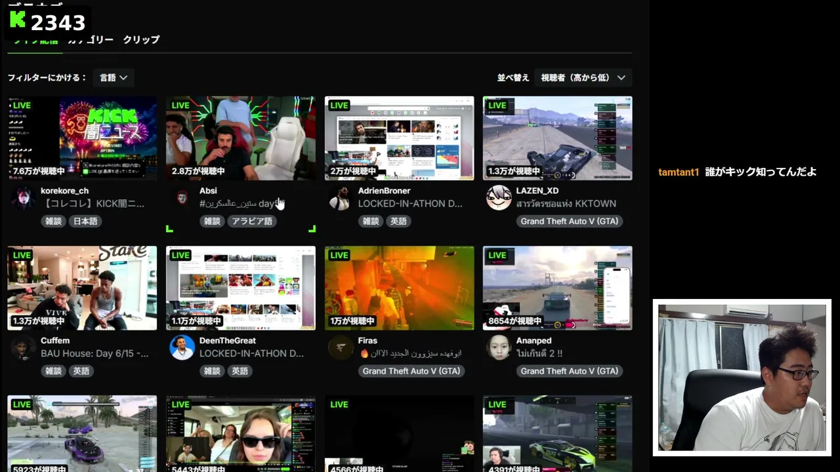Select 雑談 tag under AdrienBroner
Image resolution: width=840 pixels, height=472 pixels.
click(x=371, y=222)
